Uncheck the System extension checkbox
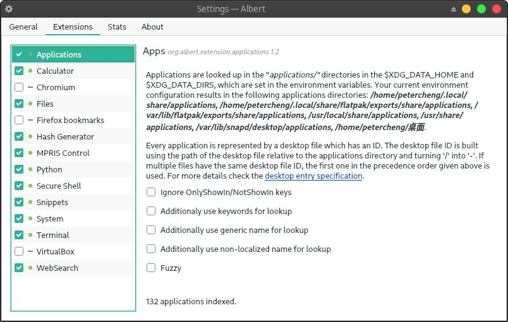This screenshot has width=508, height=322. click(x=19, y=218)
